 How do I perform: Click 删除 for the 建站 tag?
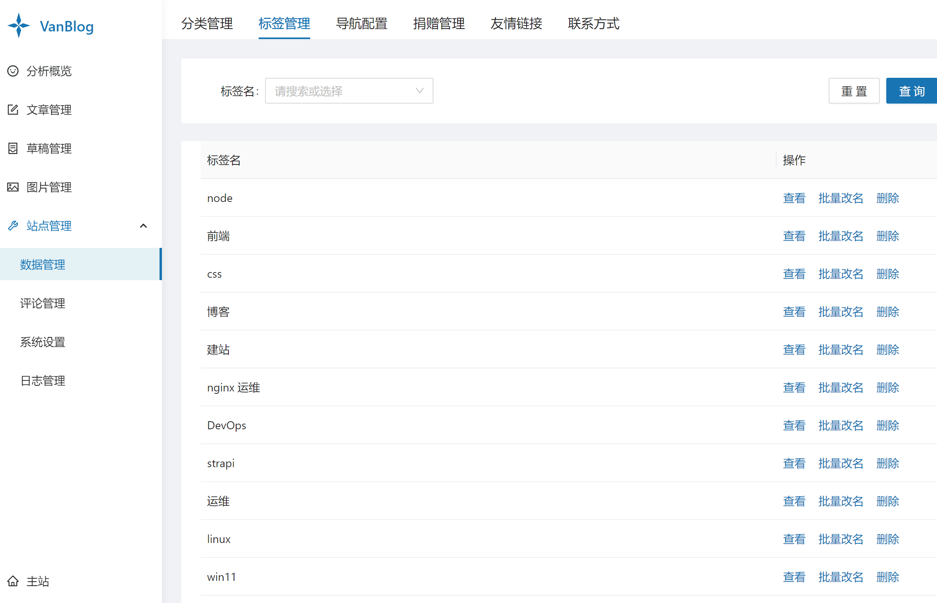point(888,349)
